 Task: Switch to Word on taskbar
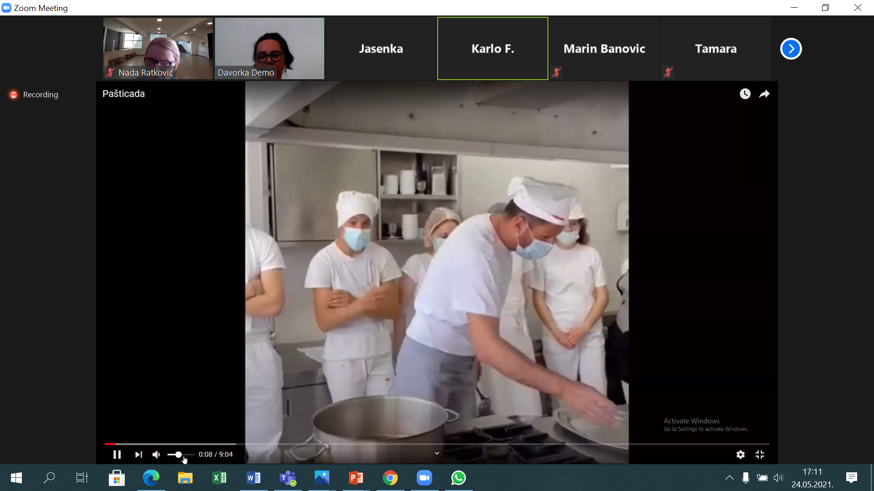tap(253, 478)
